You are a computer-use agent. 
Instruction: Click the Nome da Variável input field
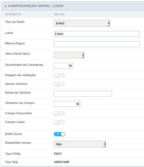click(x=83, y=94)
